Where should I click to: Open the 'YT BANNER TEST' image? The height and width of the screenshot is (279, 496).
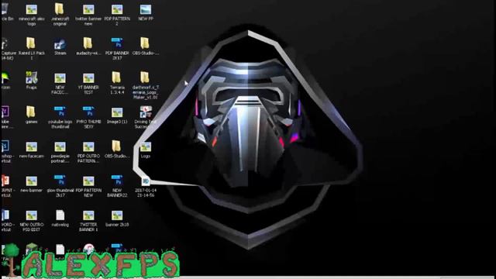pyautogui.click(x=88, y=84)
